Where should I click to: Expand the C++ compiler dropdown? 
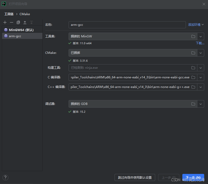201,87
